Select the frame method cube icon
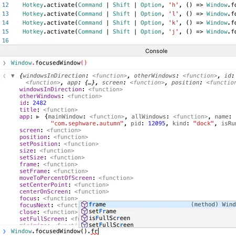Viewport: 236px width, 236px height. click(84, 205)
